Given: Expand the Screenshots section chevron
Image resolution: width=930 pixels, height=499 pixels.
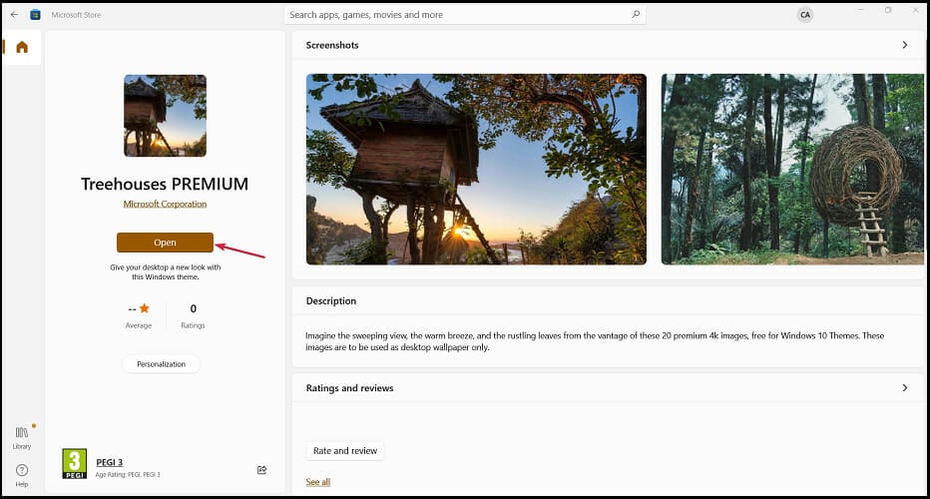Looking at the screenshot, I should pos(904,45).
